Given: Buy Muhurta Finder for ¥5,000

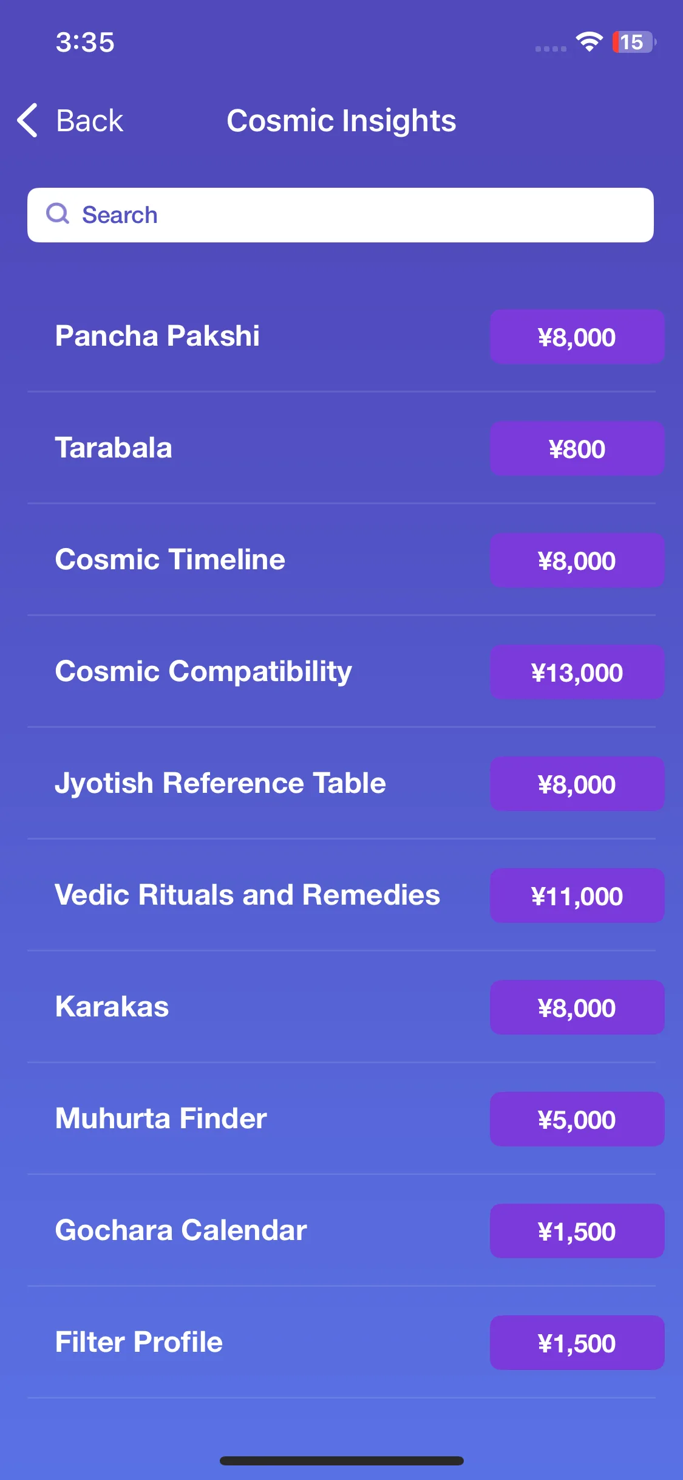Looking at the screenshot, I should point(577,1119).
